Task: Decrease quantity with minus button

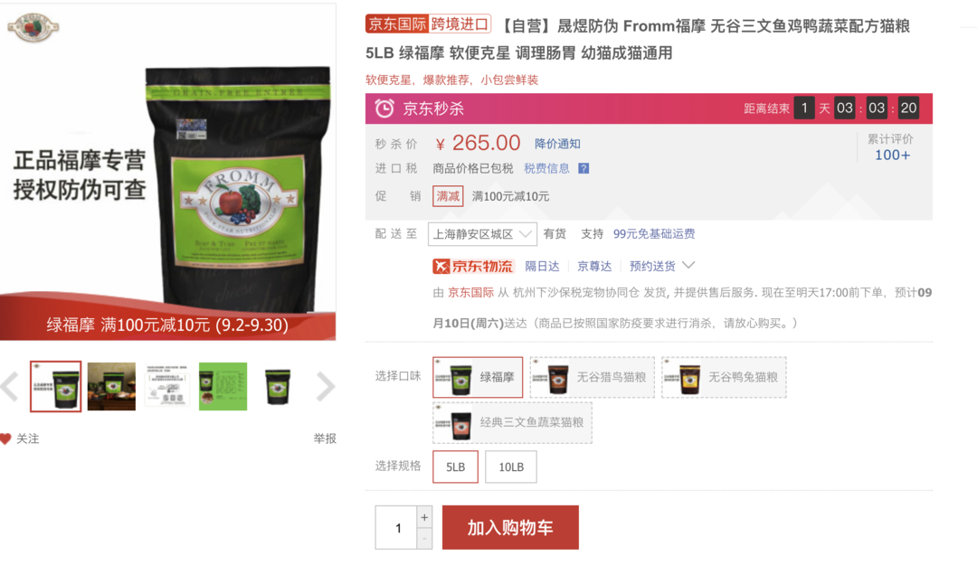Action: pos(424,538)
